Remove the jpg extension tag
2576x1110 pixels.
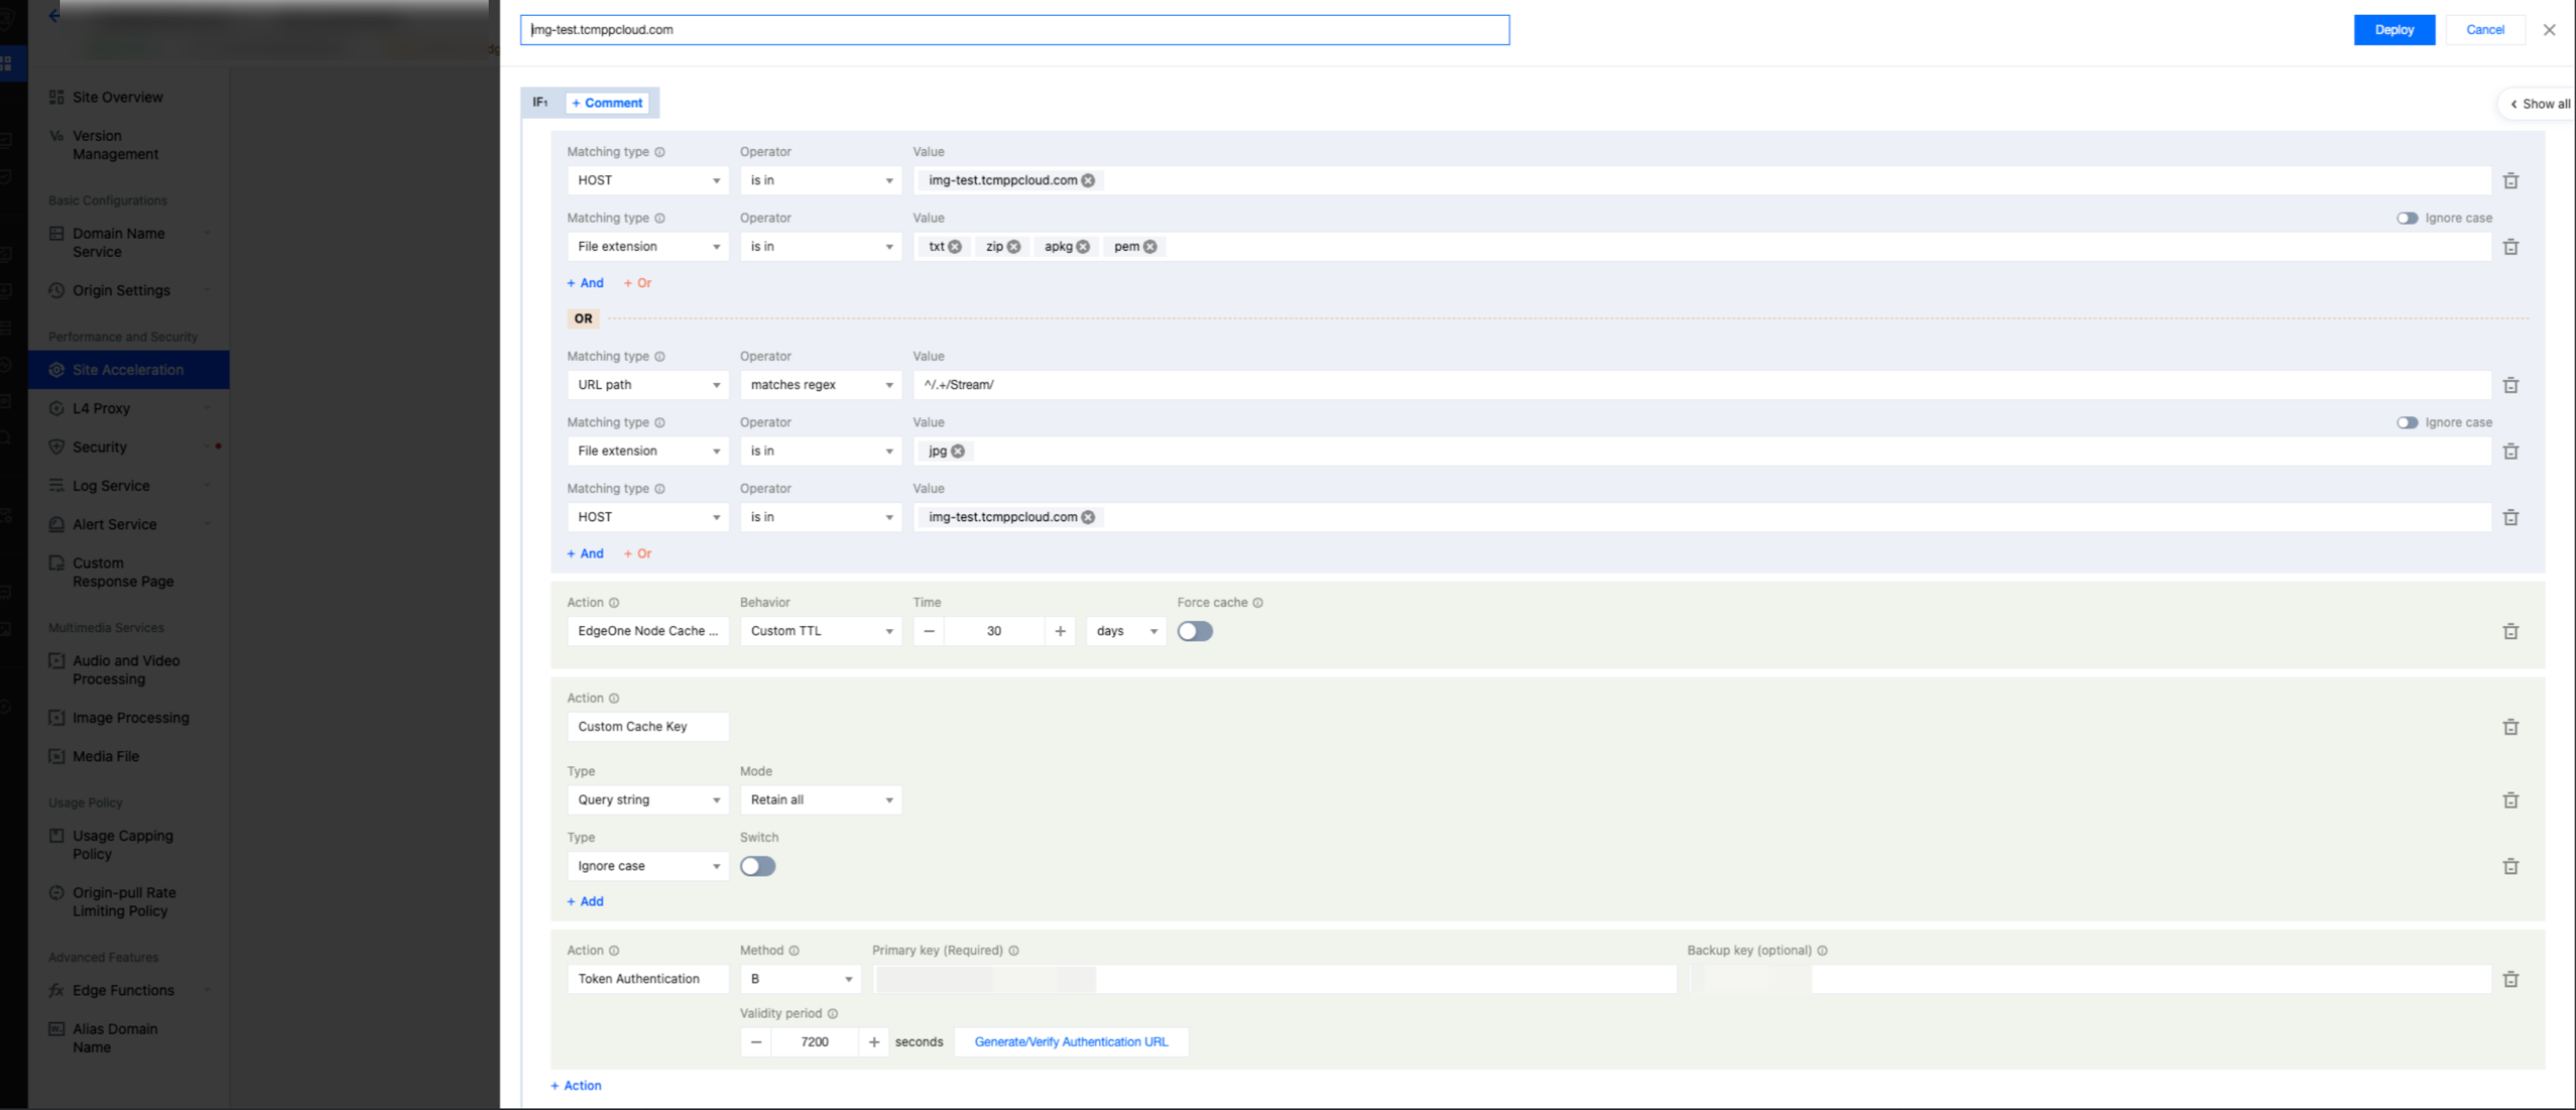pyautogui.click(x=958, y=451)
